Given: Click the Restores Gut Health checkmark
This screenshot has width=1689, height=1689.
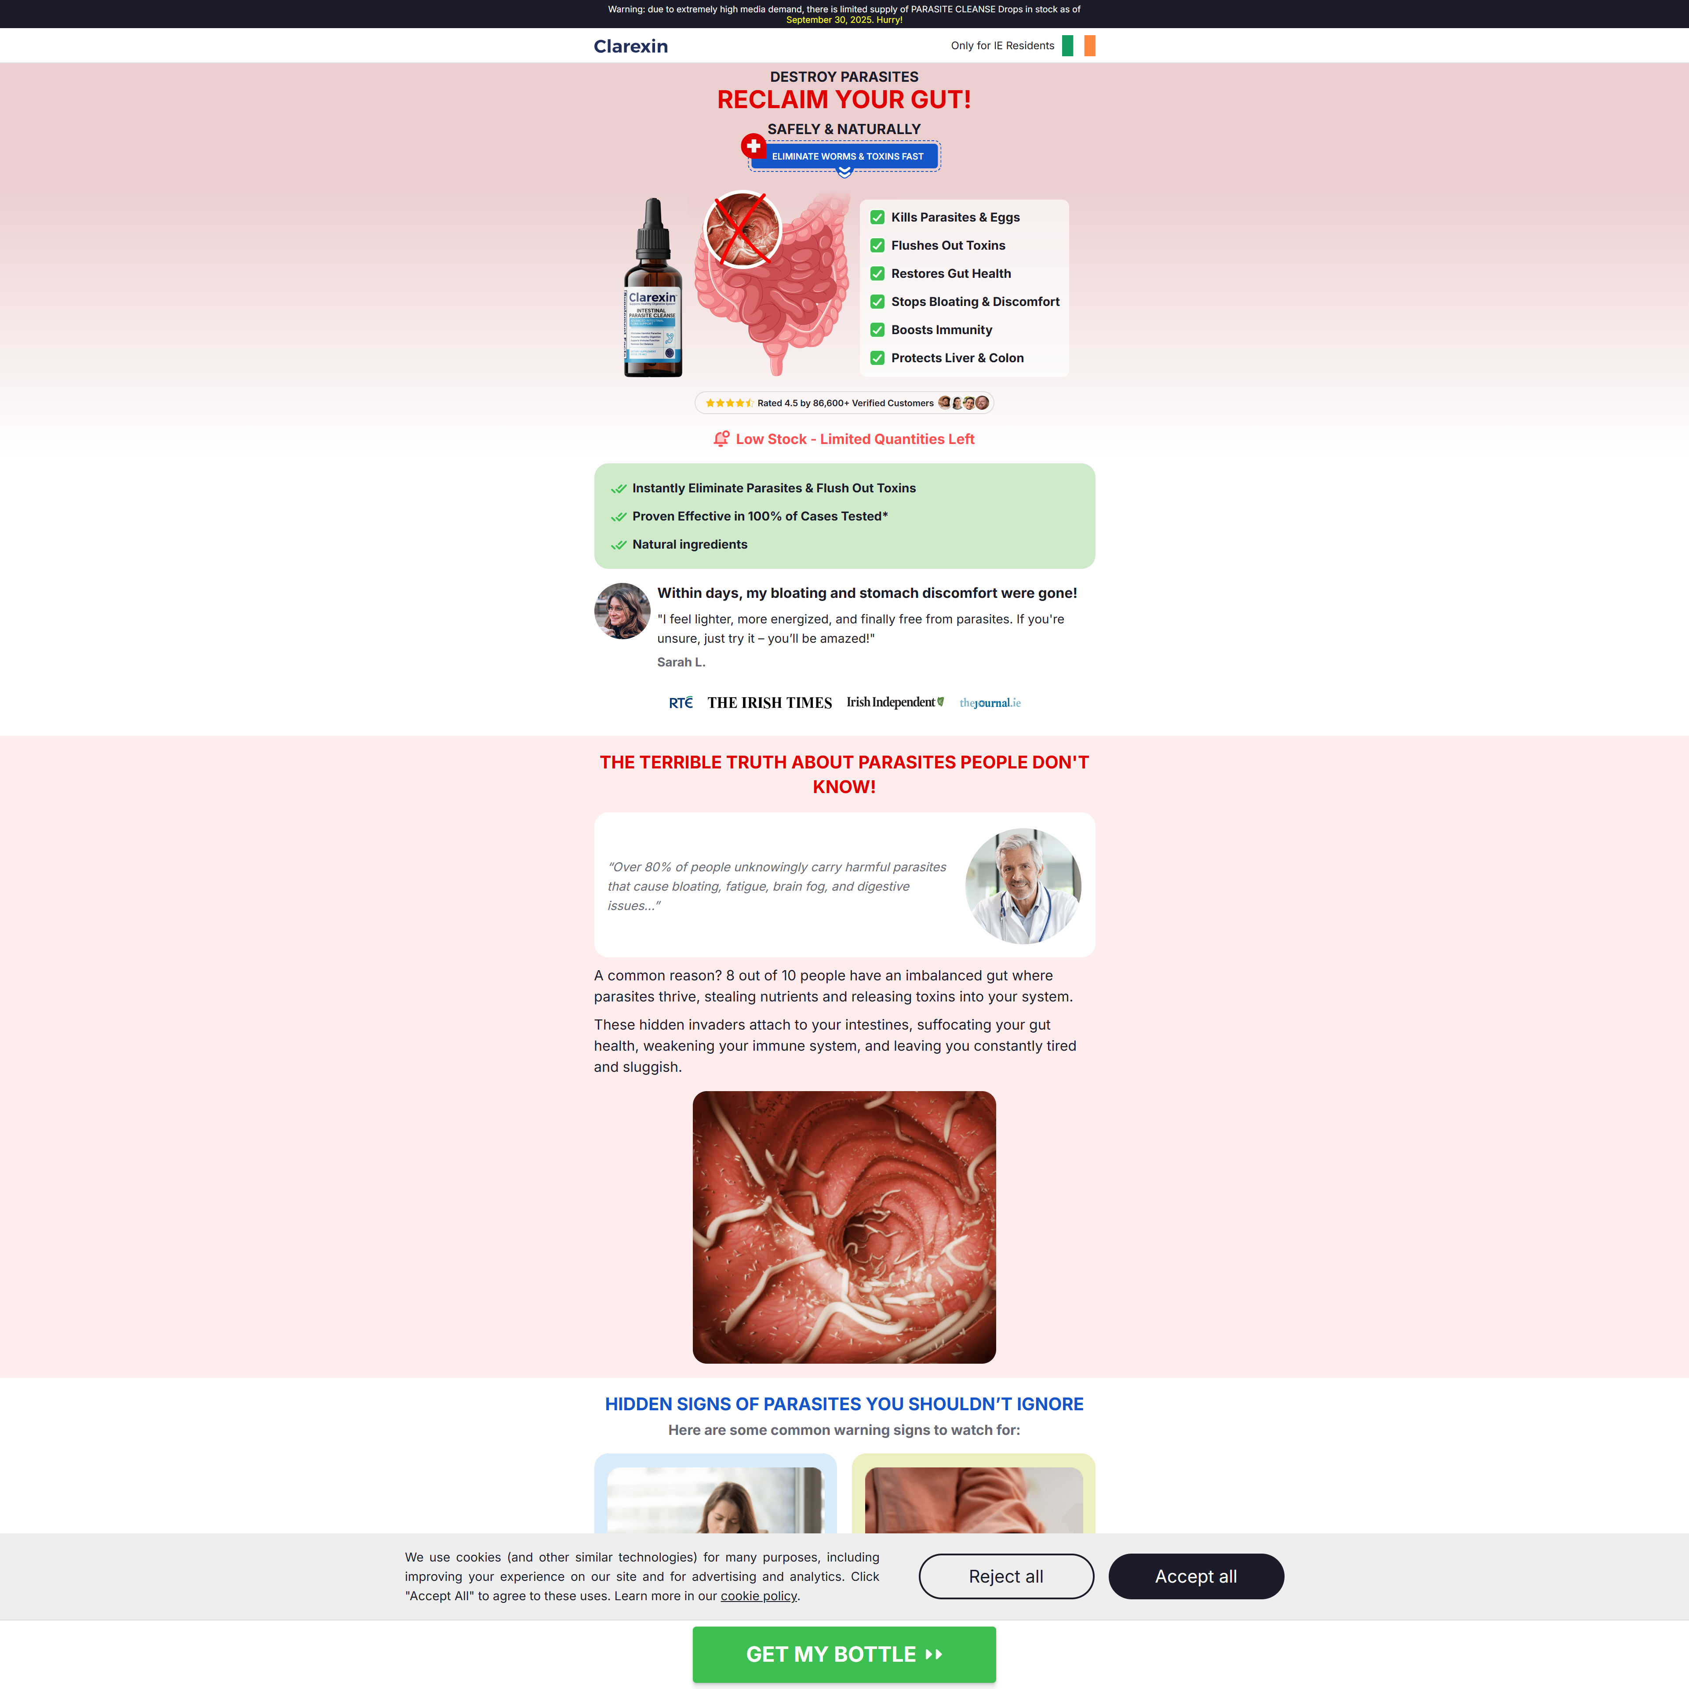Looking at the screenshot, I should tap(877, 273).
